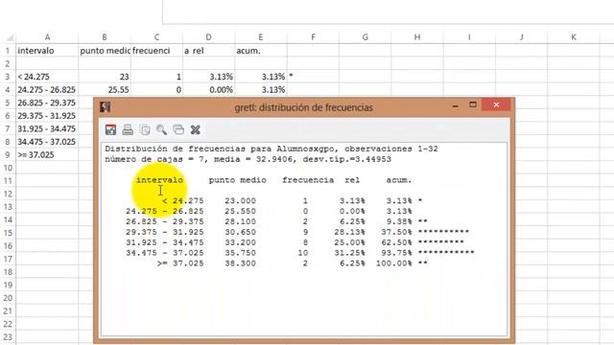Click 'frecuencia' column heading in gretl output

tap(308, 180)
